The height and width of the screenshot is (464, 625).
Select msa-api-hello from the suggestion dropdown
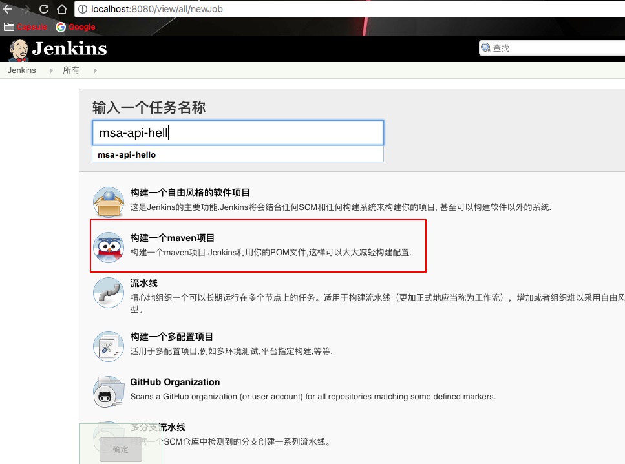tap(239, 154)
